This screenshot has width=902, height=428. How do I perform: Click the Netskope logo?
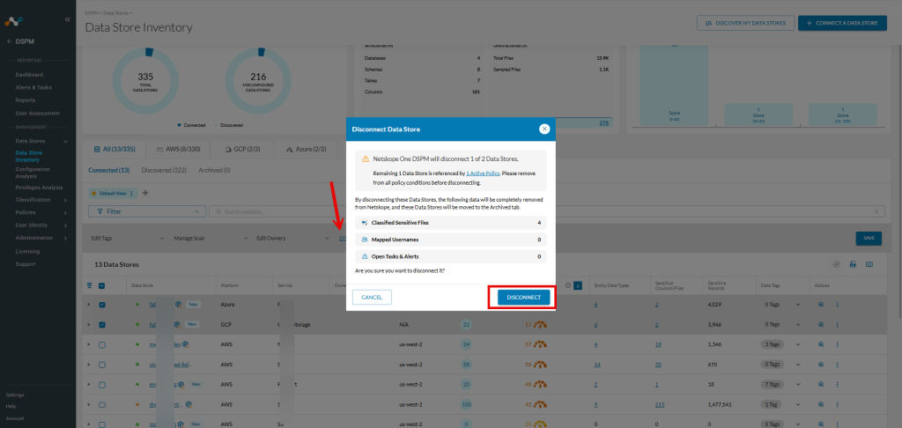pyautogui.click(x=13, y=22)
